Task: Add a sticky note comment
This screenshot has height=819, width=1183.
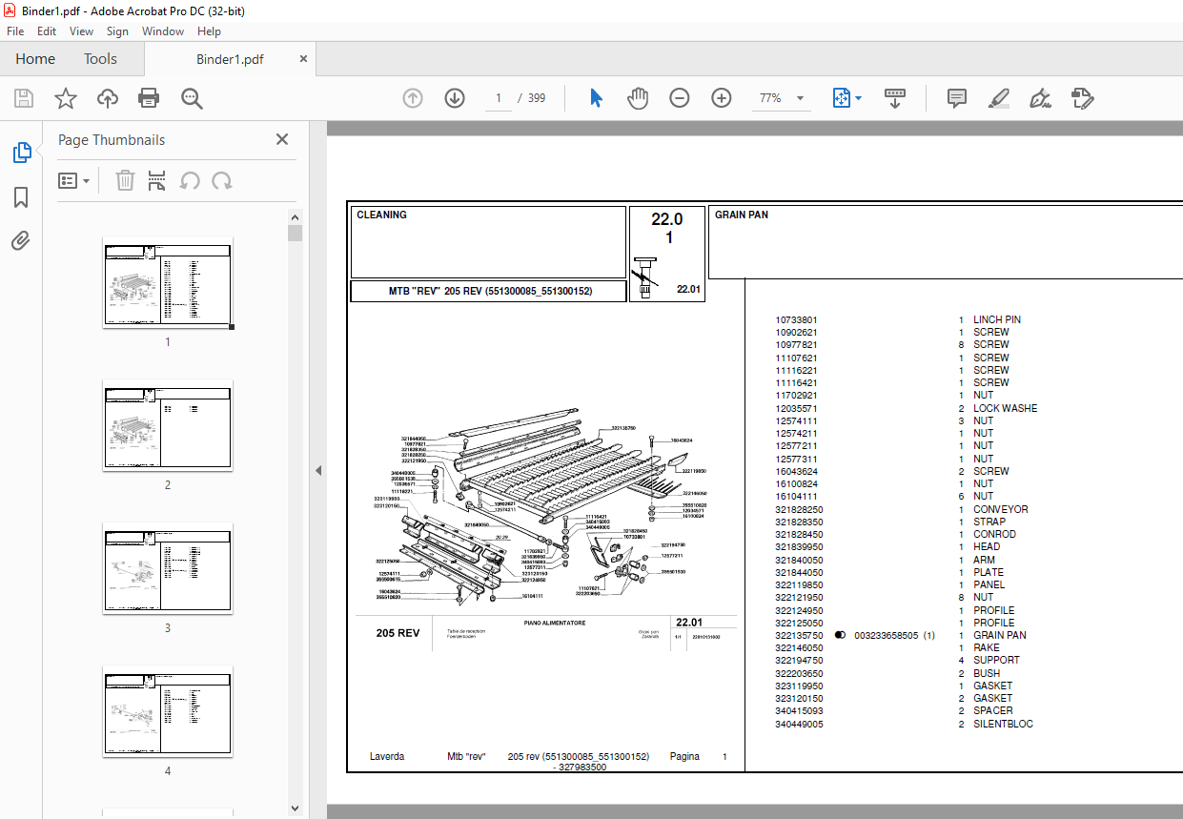Action: (x=957, y=98)
